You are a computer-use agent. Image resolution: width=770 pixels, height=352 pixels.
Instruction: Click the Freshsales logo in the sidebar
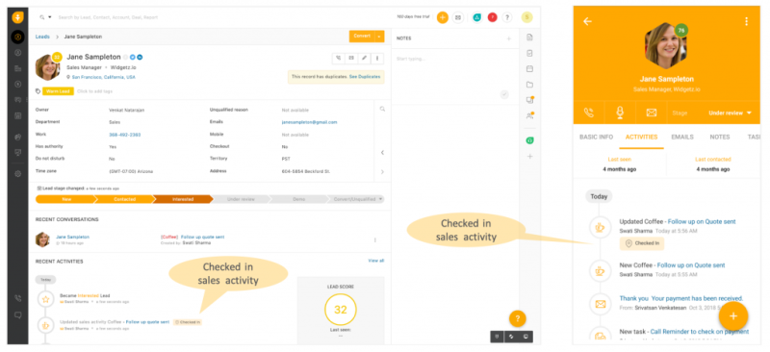pos(17,17)
